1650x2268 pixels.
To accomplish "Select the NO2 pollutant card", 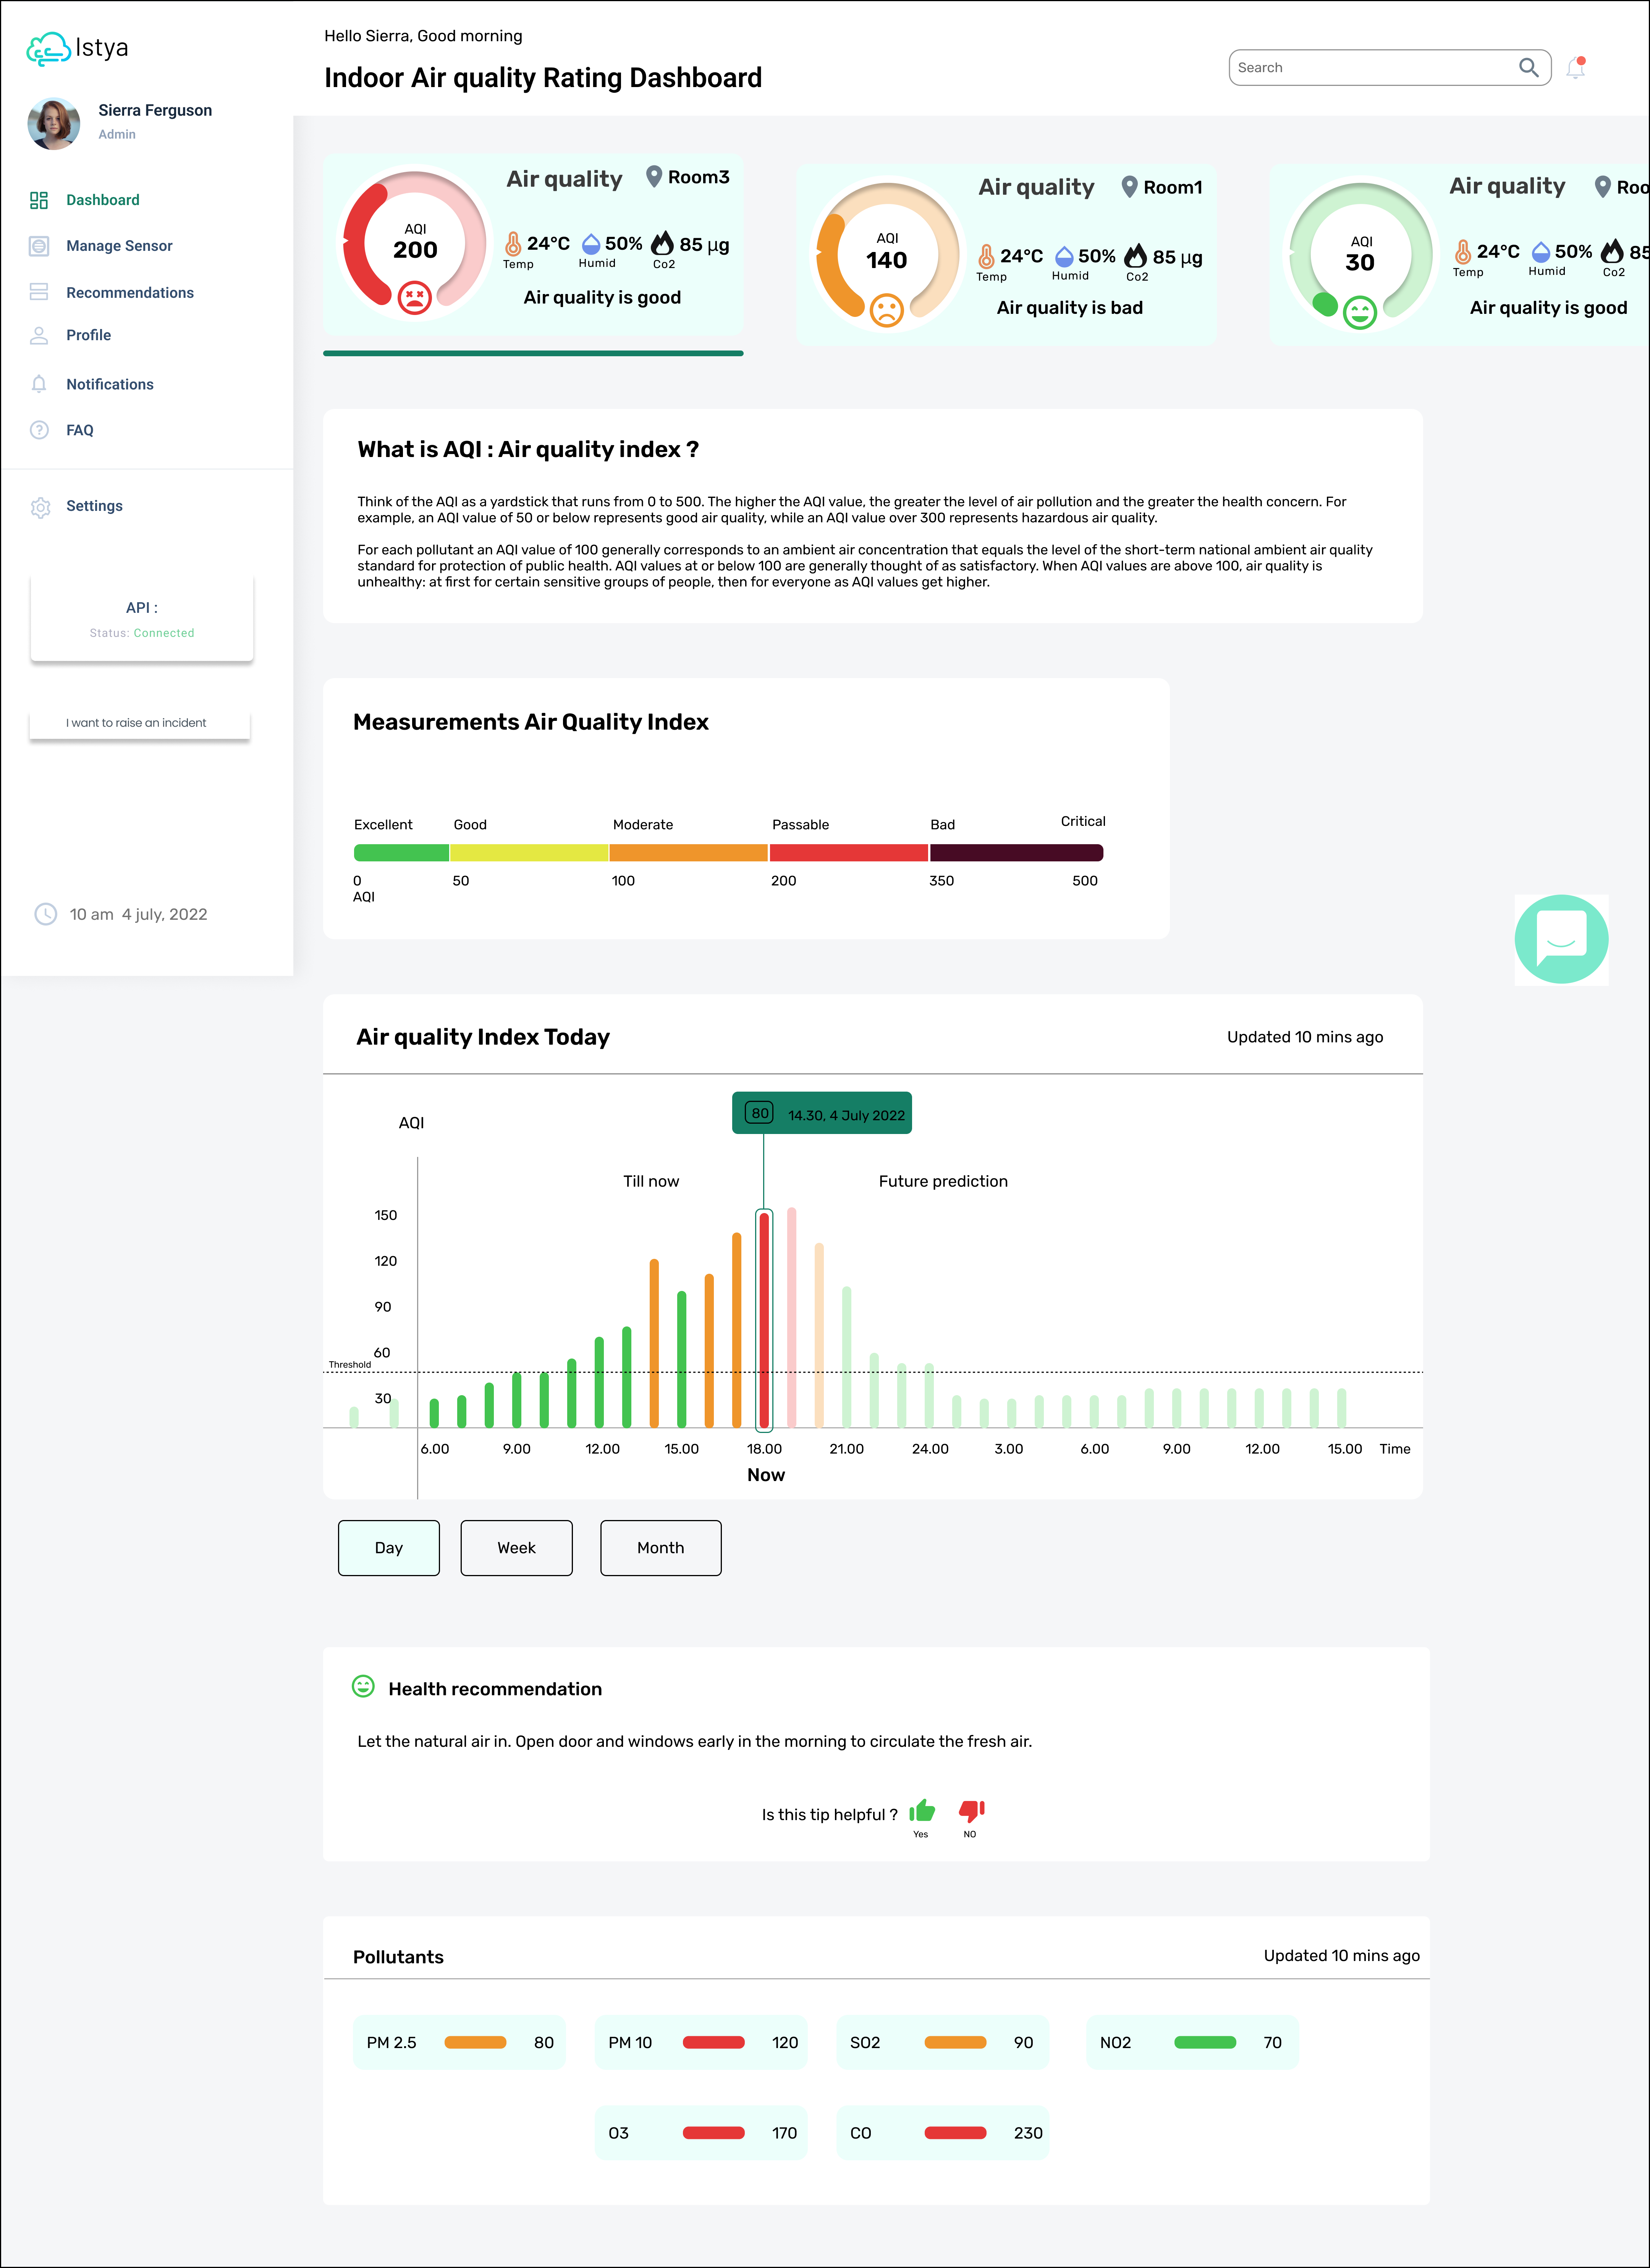I will coord(1193,2042).
